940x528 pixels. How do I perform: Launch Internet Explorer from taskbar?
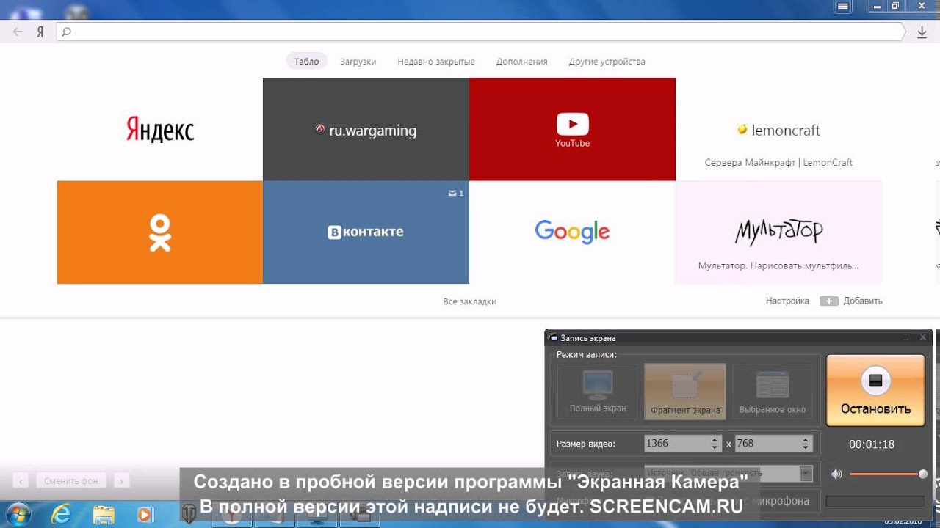coord(62,515)
